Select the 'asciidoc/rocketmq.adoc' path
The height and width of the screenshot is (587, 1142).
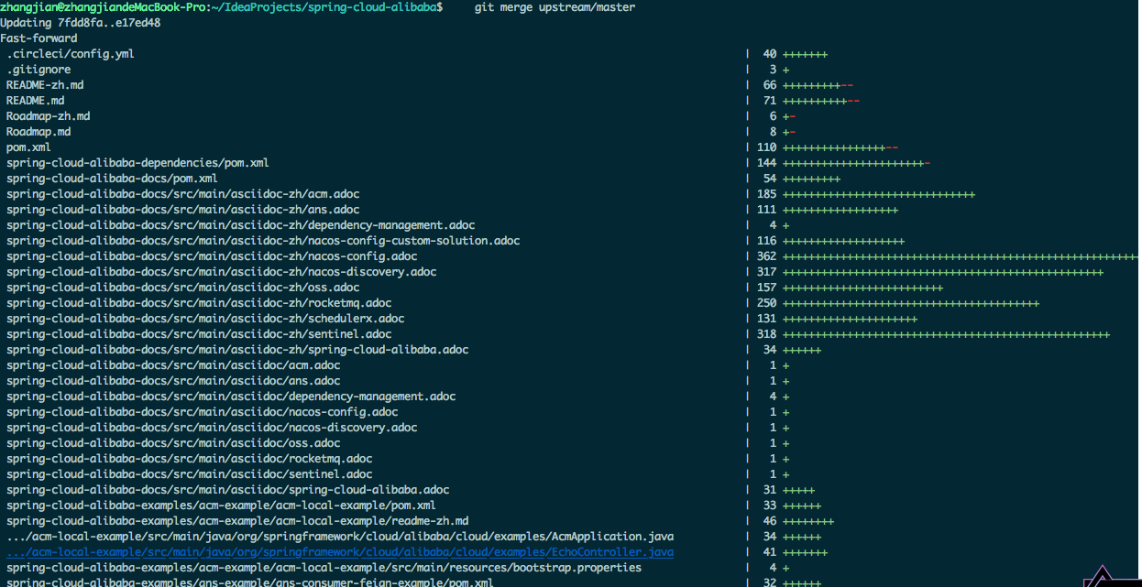[x=190, y=459]
